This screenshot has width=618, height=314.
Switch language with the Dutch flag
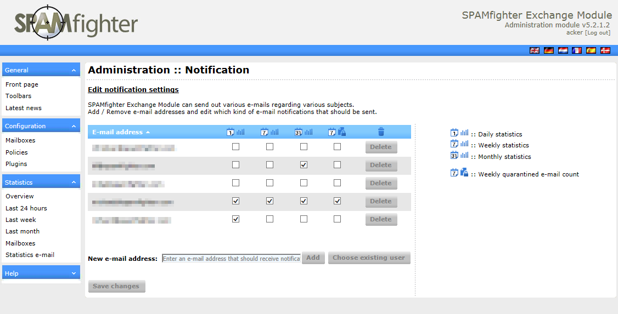tap(563, 50)
